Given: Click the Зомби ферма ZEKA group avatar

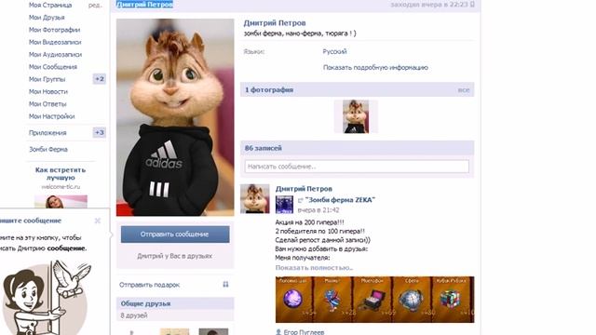Looking at the screenshot, I should click(284, 205).
